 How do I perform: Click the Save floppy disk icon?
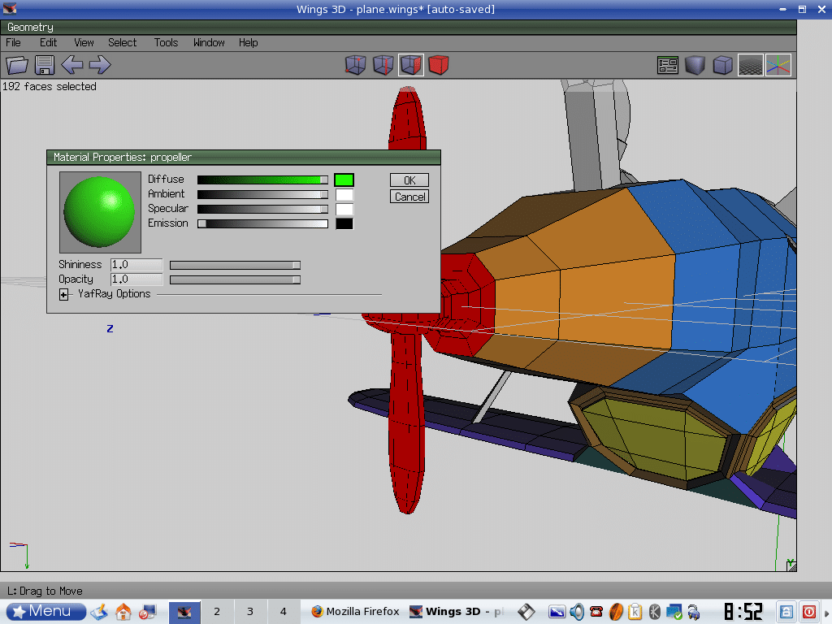click(x=44, y=65)
